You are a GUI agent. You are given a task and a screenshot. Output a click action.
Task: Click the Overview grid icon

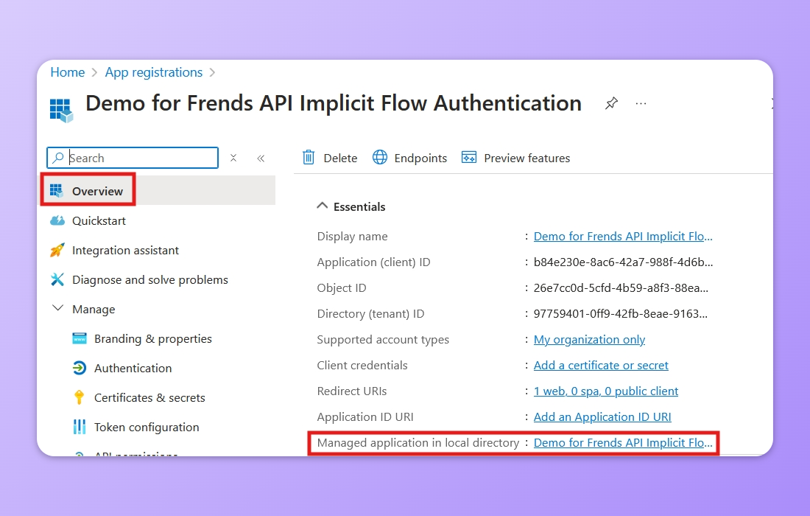(x=57, y=191)
